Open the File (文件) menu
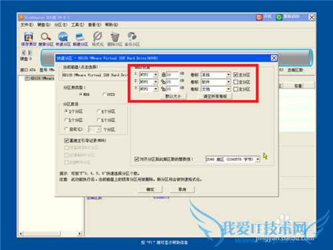 click(27, 25)
